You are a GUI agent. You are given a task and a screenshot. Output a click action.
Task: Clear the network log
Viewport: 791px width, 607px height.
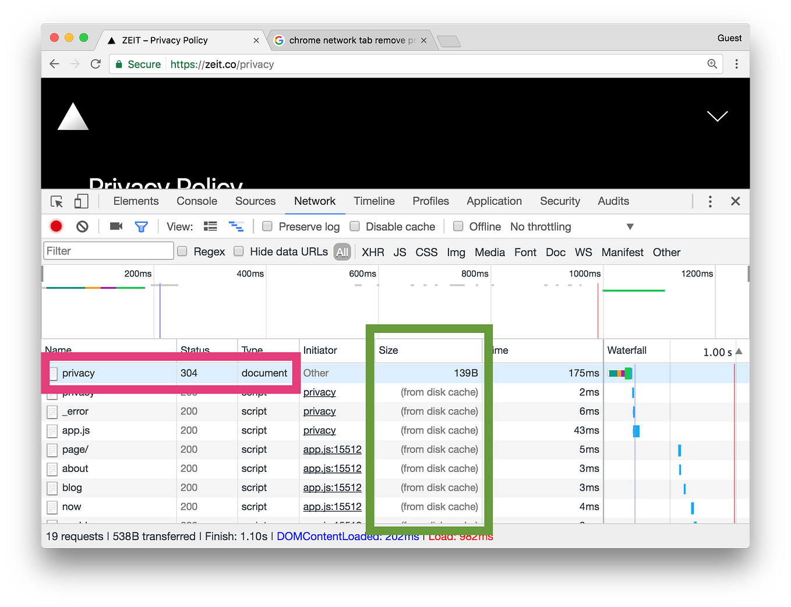click(x=82, y=226)
